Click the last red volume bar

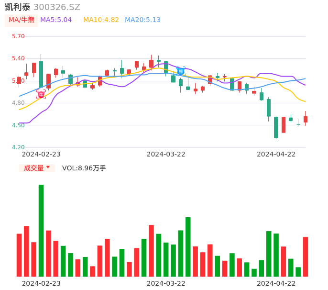tap(305, 257)
